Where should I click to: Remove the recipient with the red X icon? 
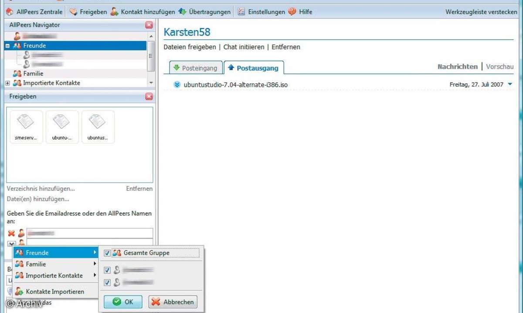(x=11, y=233)
